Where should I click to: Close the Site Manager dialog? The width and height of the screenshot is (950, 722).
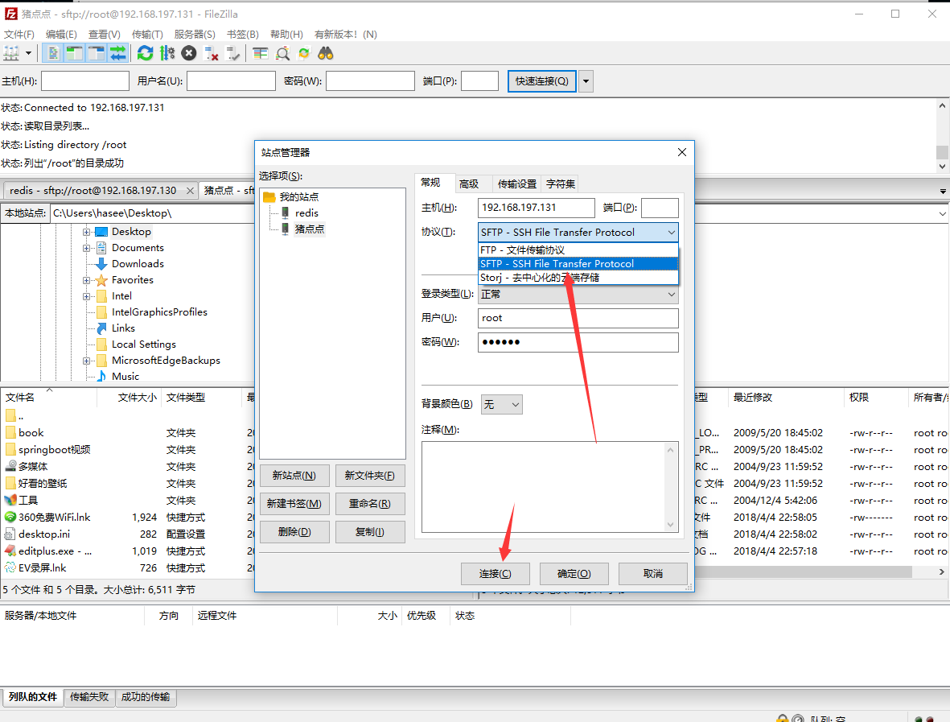click(x=681, y=152)
